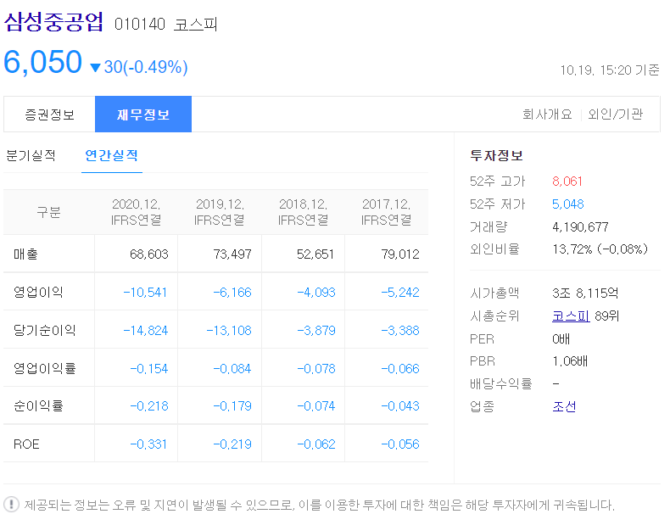Click the operating profit value -6,166
Screen dimensions: 670x514
(x=232, y=293)
